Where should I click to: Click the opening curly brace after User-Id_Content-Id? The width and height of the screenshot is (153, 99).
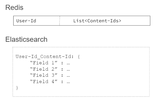[79, 57]
